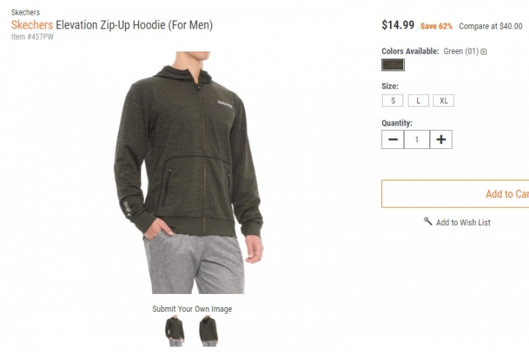This screenshot has height=352, width=529.
Task: Click the main hoodie product image
Action: pos(189,172)
